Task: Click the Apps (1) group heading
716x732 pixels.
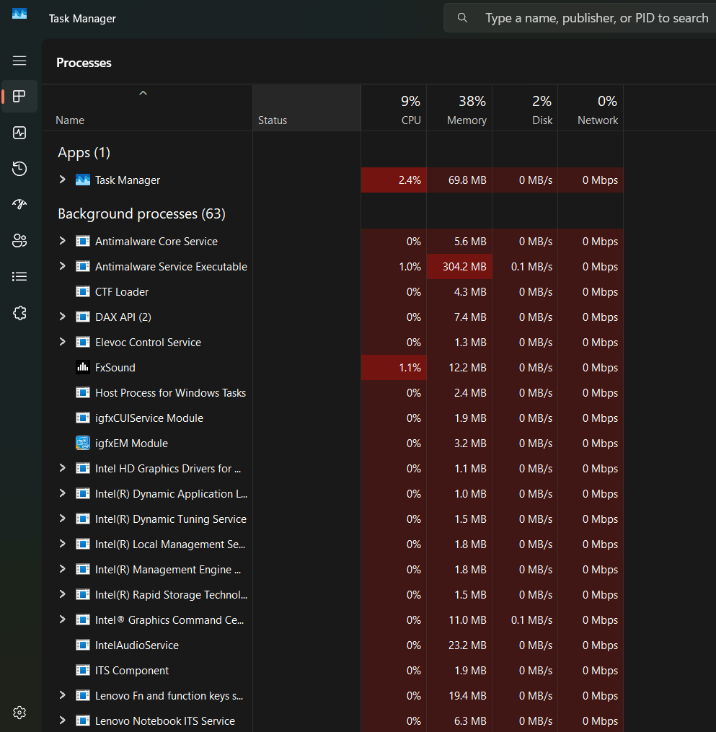Action: pos(84,153)
